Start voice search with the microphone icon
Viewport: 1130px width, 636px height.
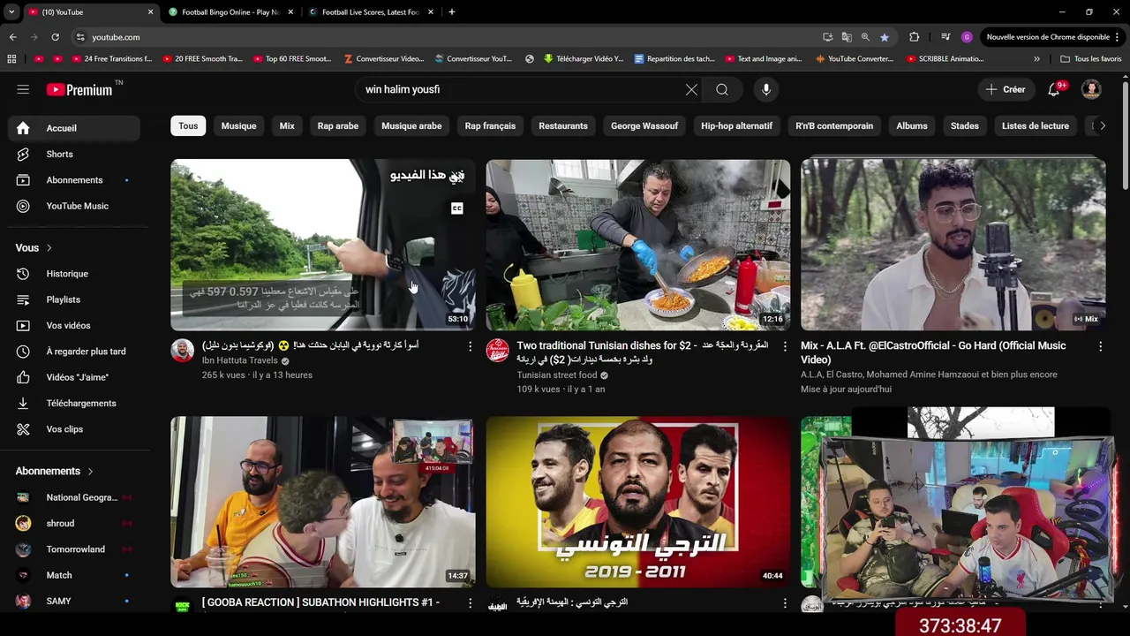coord(766,89)
